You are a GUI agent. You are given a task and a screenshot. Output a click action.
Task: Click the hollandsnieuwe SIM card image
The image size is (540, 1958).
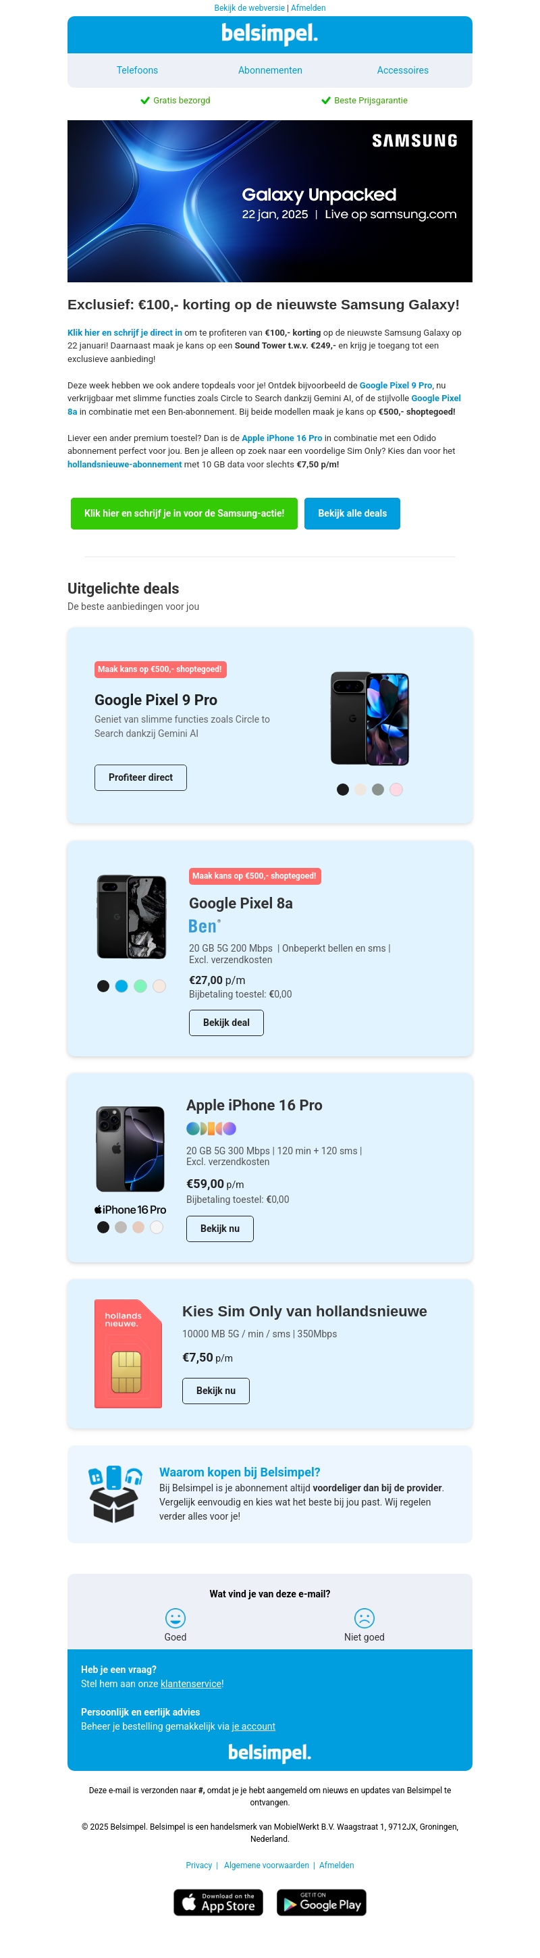[128, 1354]
